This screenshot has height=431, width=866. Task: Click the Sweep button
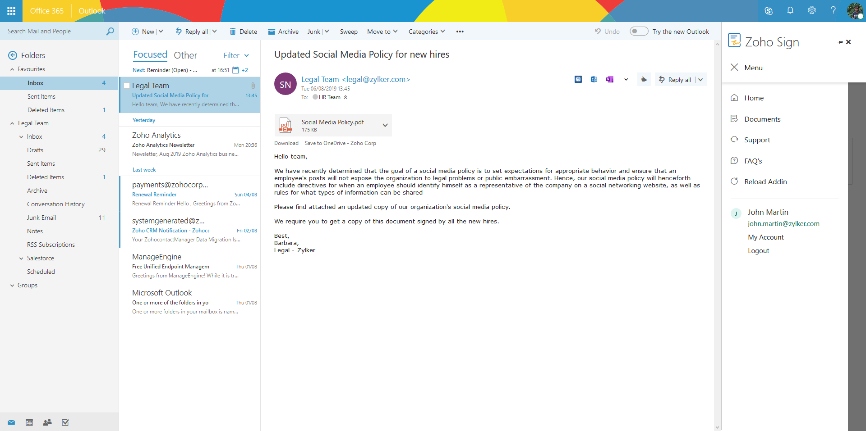point(349,32)
